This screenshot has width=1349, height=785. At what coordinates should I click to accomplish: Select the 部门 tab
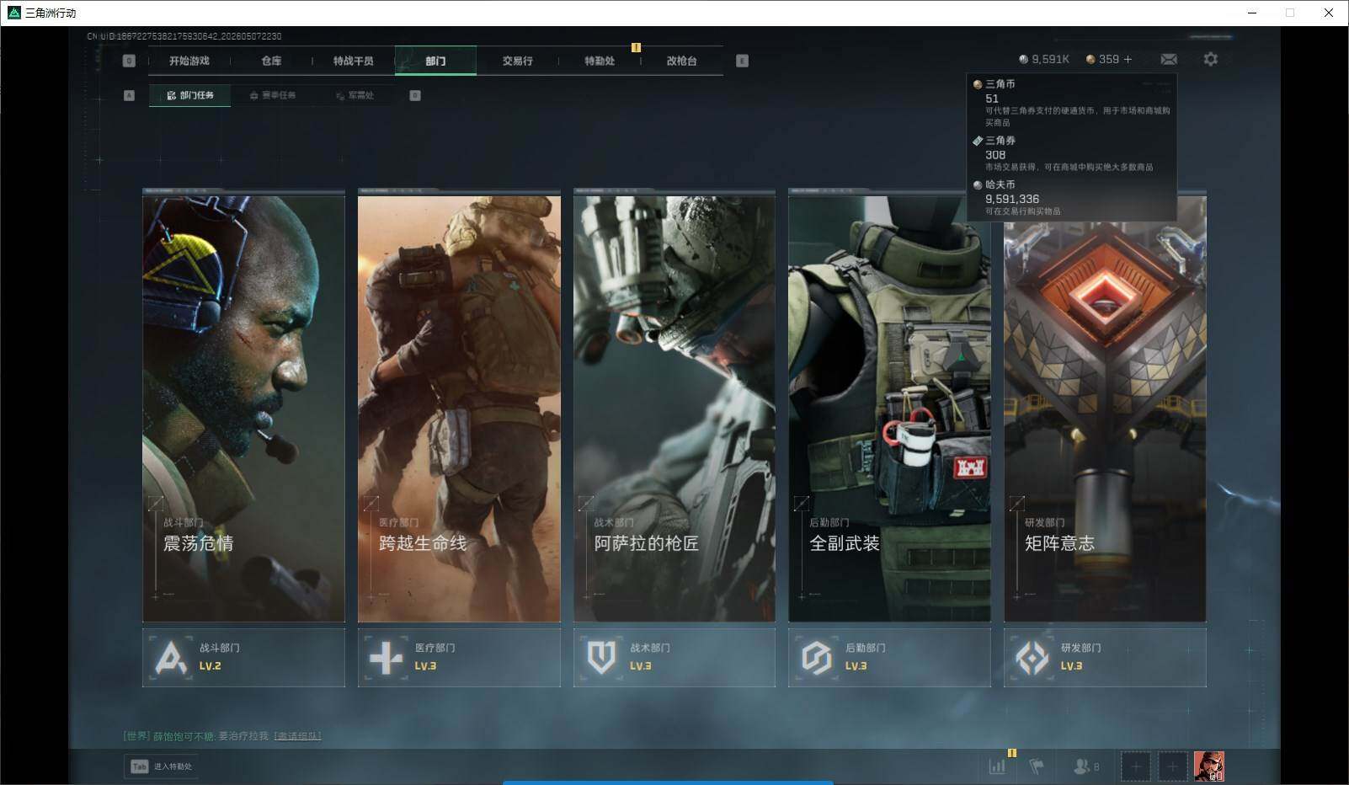pos(435,61)
